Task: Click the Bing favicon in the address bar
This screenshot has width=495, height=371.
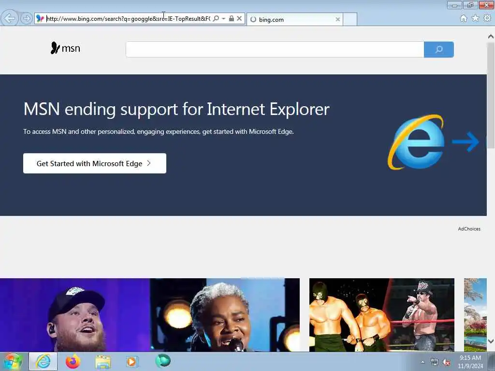Action: tap(40, 19)
